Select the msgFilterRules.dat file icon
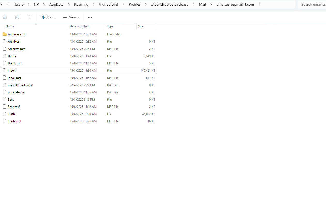326x197 pixels. tap(4, 85)
